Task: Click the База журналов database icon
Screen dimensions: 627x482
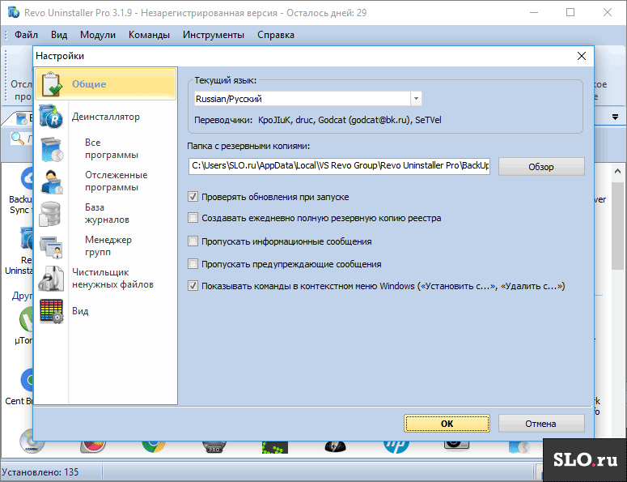Action: 50,214
